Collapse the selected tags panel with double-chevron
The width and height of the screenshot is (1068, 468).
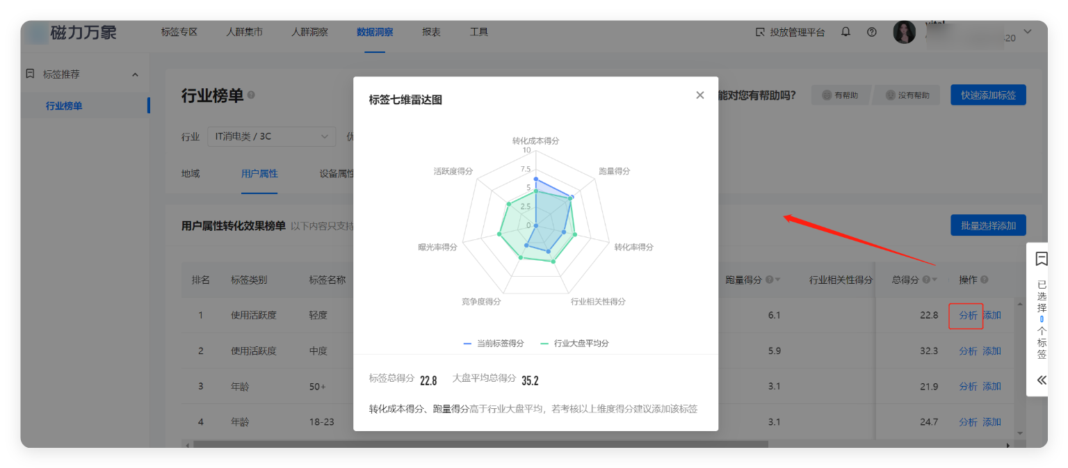(1041, 380)
